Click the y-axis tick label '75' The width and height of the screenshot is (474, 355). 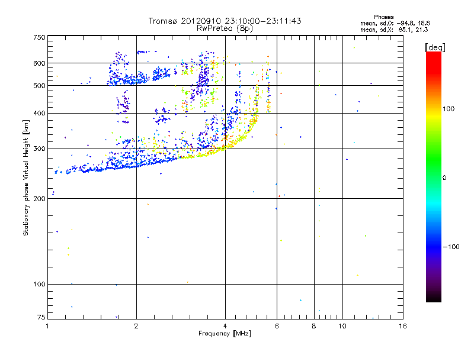41,317
